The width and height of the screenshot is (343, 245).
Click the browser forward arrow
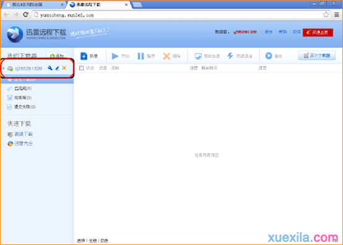15,15
